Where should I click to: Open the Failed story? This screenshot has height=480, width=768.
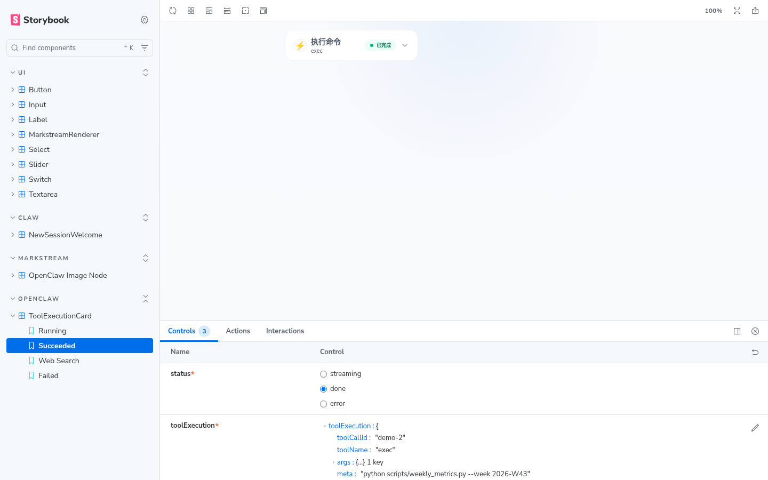pos(49,375)
